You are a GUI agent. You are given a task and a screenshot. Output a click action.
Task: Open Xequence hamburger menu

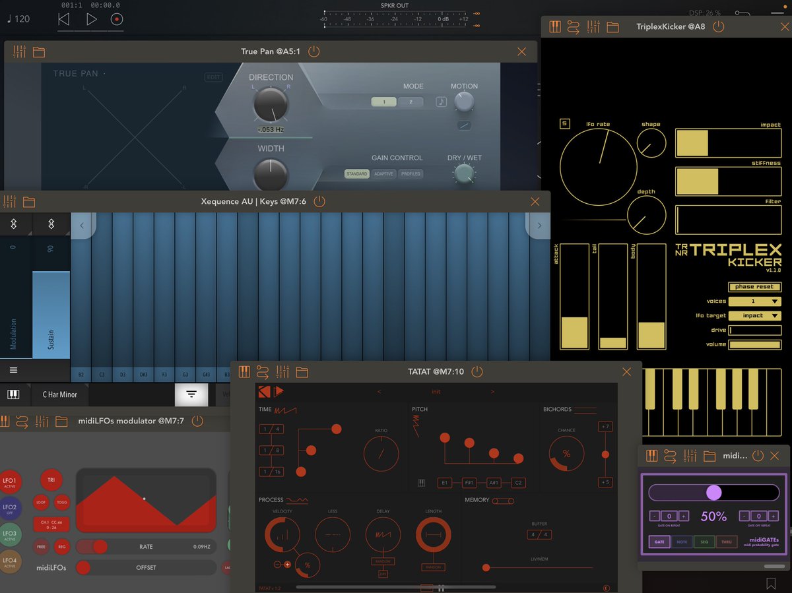[14, 370]
